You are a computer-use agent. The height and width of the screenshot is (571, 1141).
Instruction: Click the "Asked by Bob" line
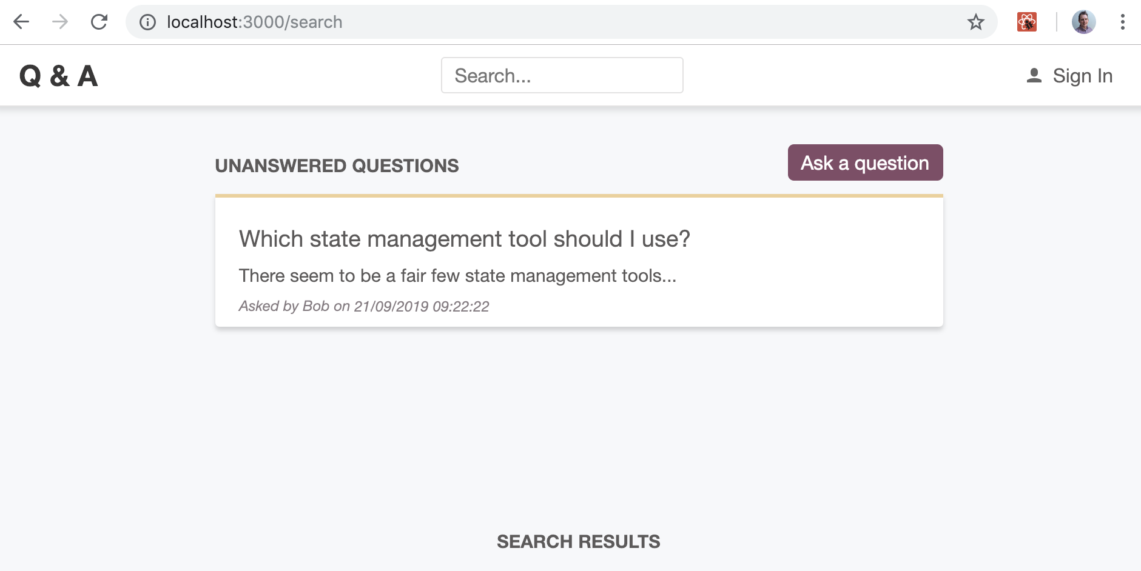(x=363, y=306)
